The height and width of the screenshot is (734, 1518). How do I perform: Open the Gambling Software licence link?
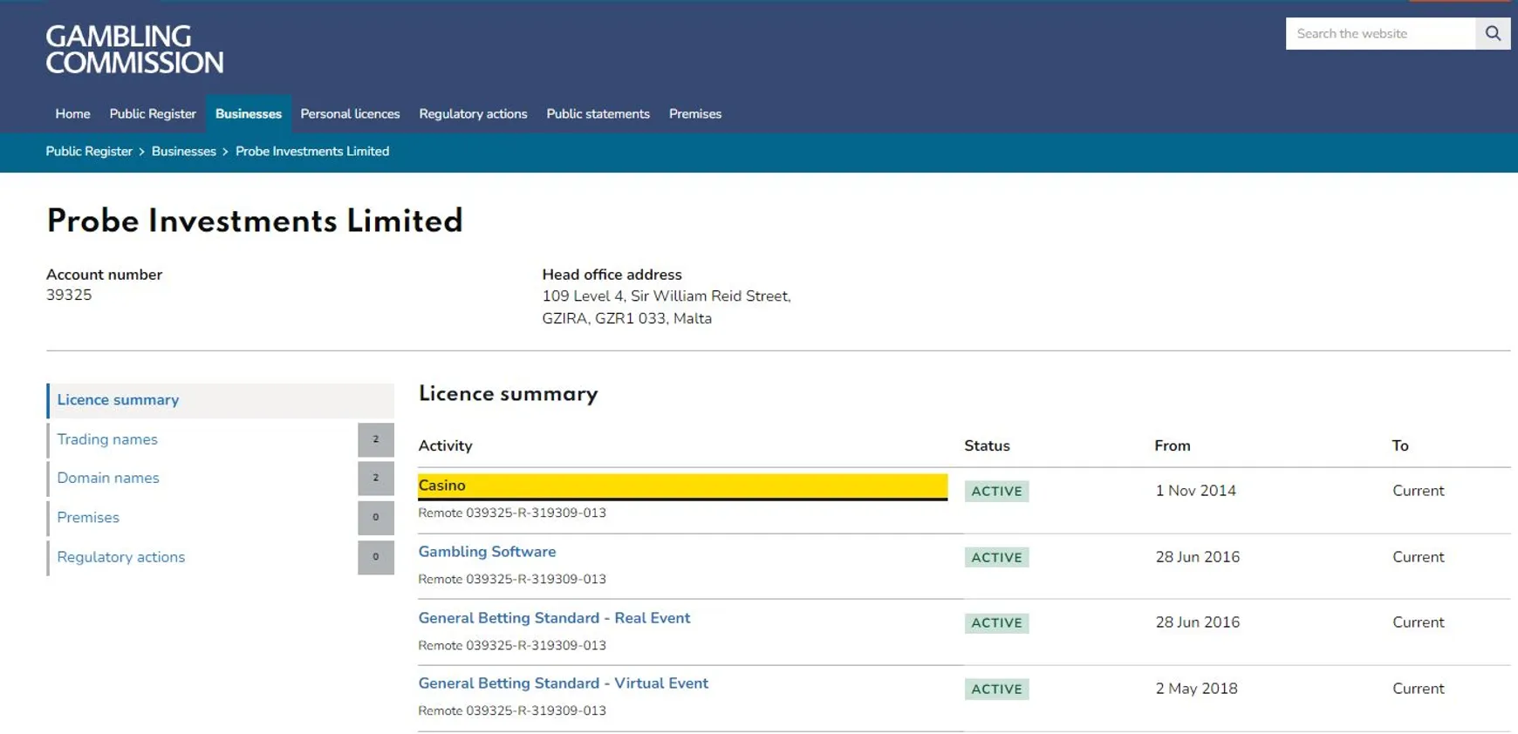pos(487,552)
